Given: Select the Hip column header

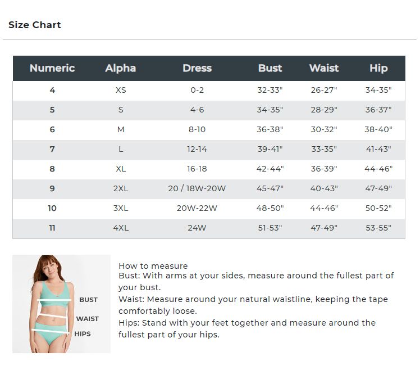Looking at the screenshot, I should tap(378, 68).
